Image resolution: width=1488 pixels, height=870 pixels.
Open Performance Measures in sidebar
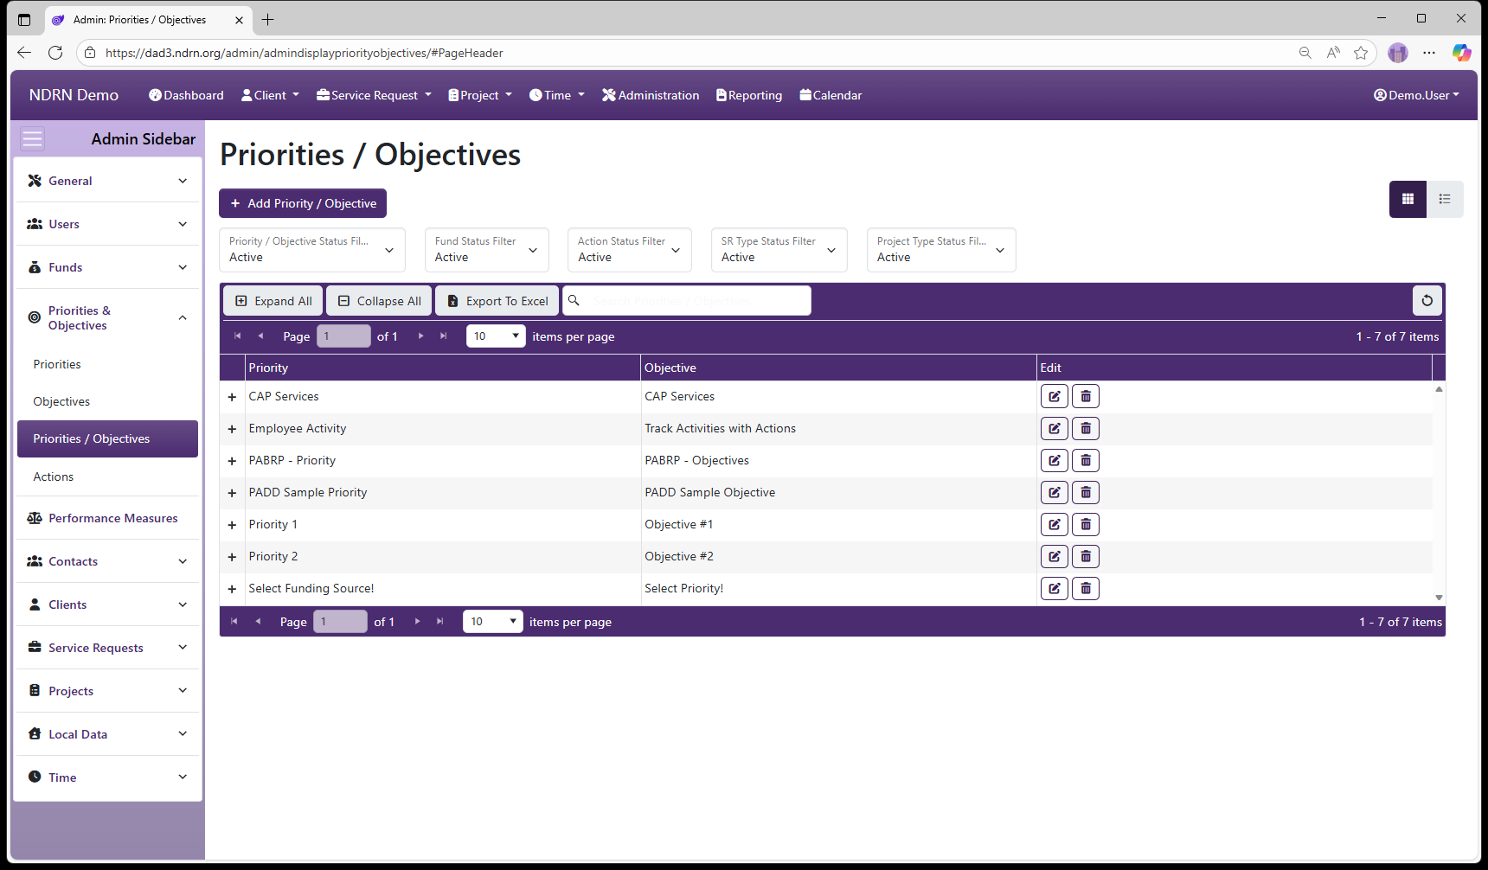pyautogui.click(x=107, y=518)
